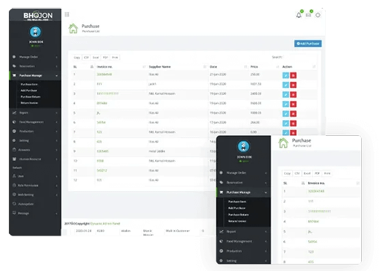Click the blue Add Purchase button
The height and width of the screenshot is (271, 379).
308,44
